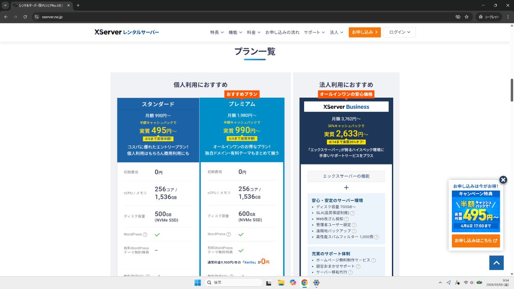Click the page vertical scrollbar thumb

click(511, 90)
